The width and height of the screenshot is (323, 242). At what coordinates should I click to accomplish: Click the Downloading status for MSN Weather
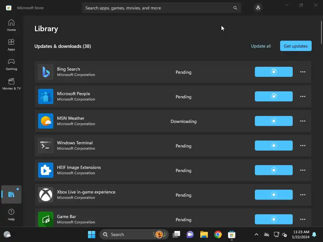pos(184,121)
